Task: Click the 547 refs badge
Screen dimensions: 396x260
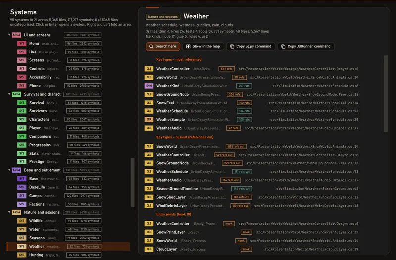Action: click(227, 69)
